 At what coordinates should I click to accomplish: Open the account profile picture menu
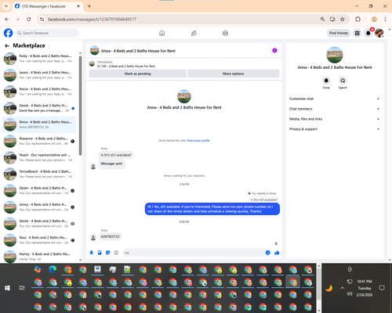379,33
